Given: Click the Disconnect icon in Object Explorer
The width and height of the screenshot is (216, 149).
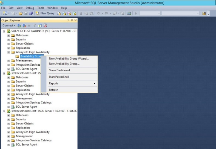Looking at the screenshot, I should [24, 26].
